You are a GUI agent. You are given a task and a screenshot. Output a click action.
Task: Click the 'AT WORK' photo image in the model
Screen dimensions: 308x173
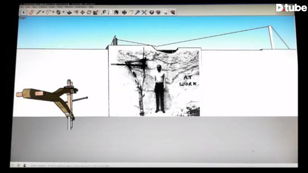pyautogui.click(x=158, y=83)
